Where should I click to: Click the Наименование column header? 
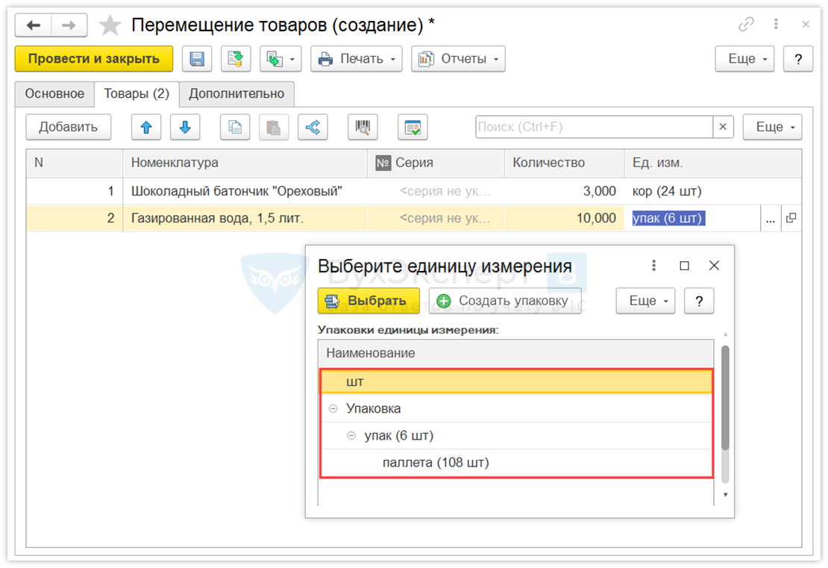516,353
